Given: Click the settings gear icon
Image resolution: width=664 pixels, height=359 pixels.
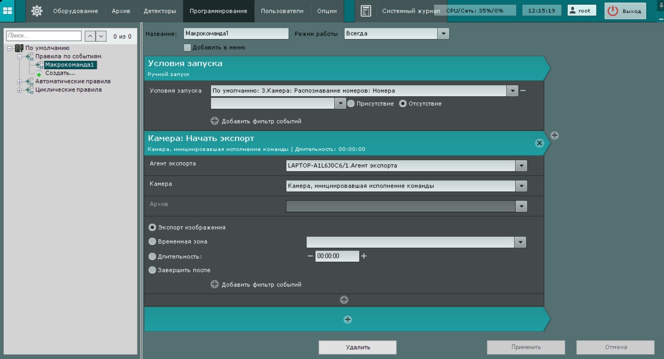Looking at the screenshot, I should click(36, 11).
